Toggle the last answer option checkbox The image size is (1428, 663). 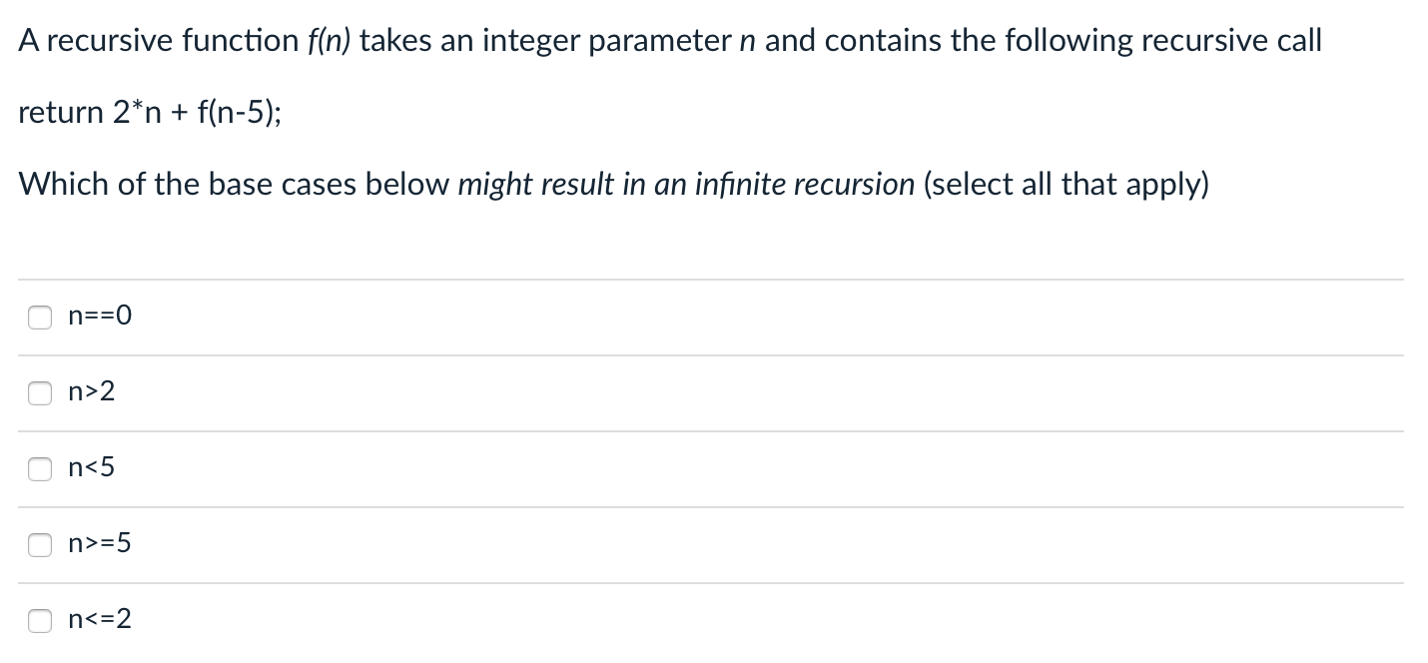[40, 620]
